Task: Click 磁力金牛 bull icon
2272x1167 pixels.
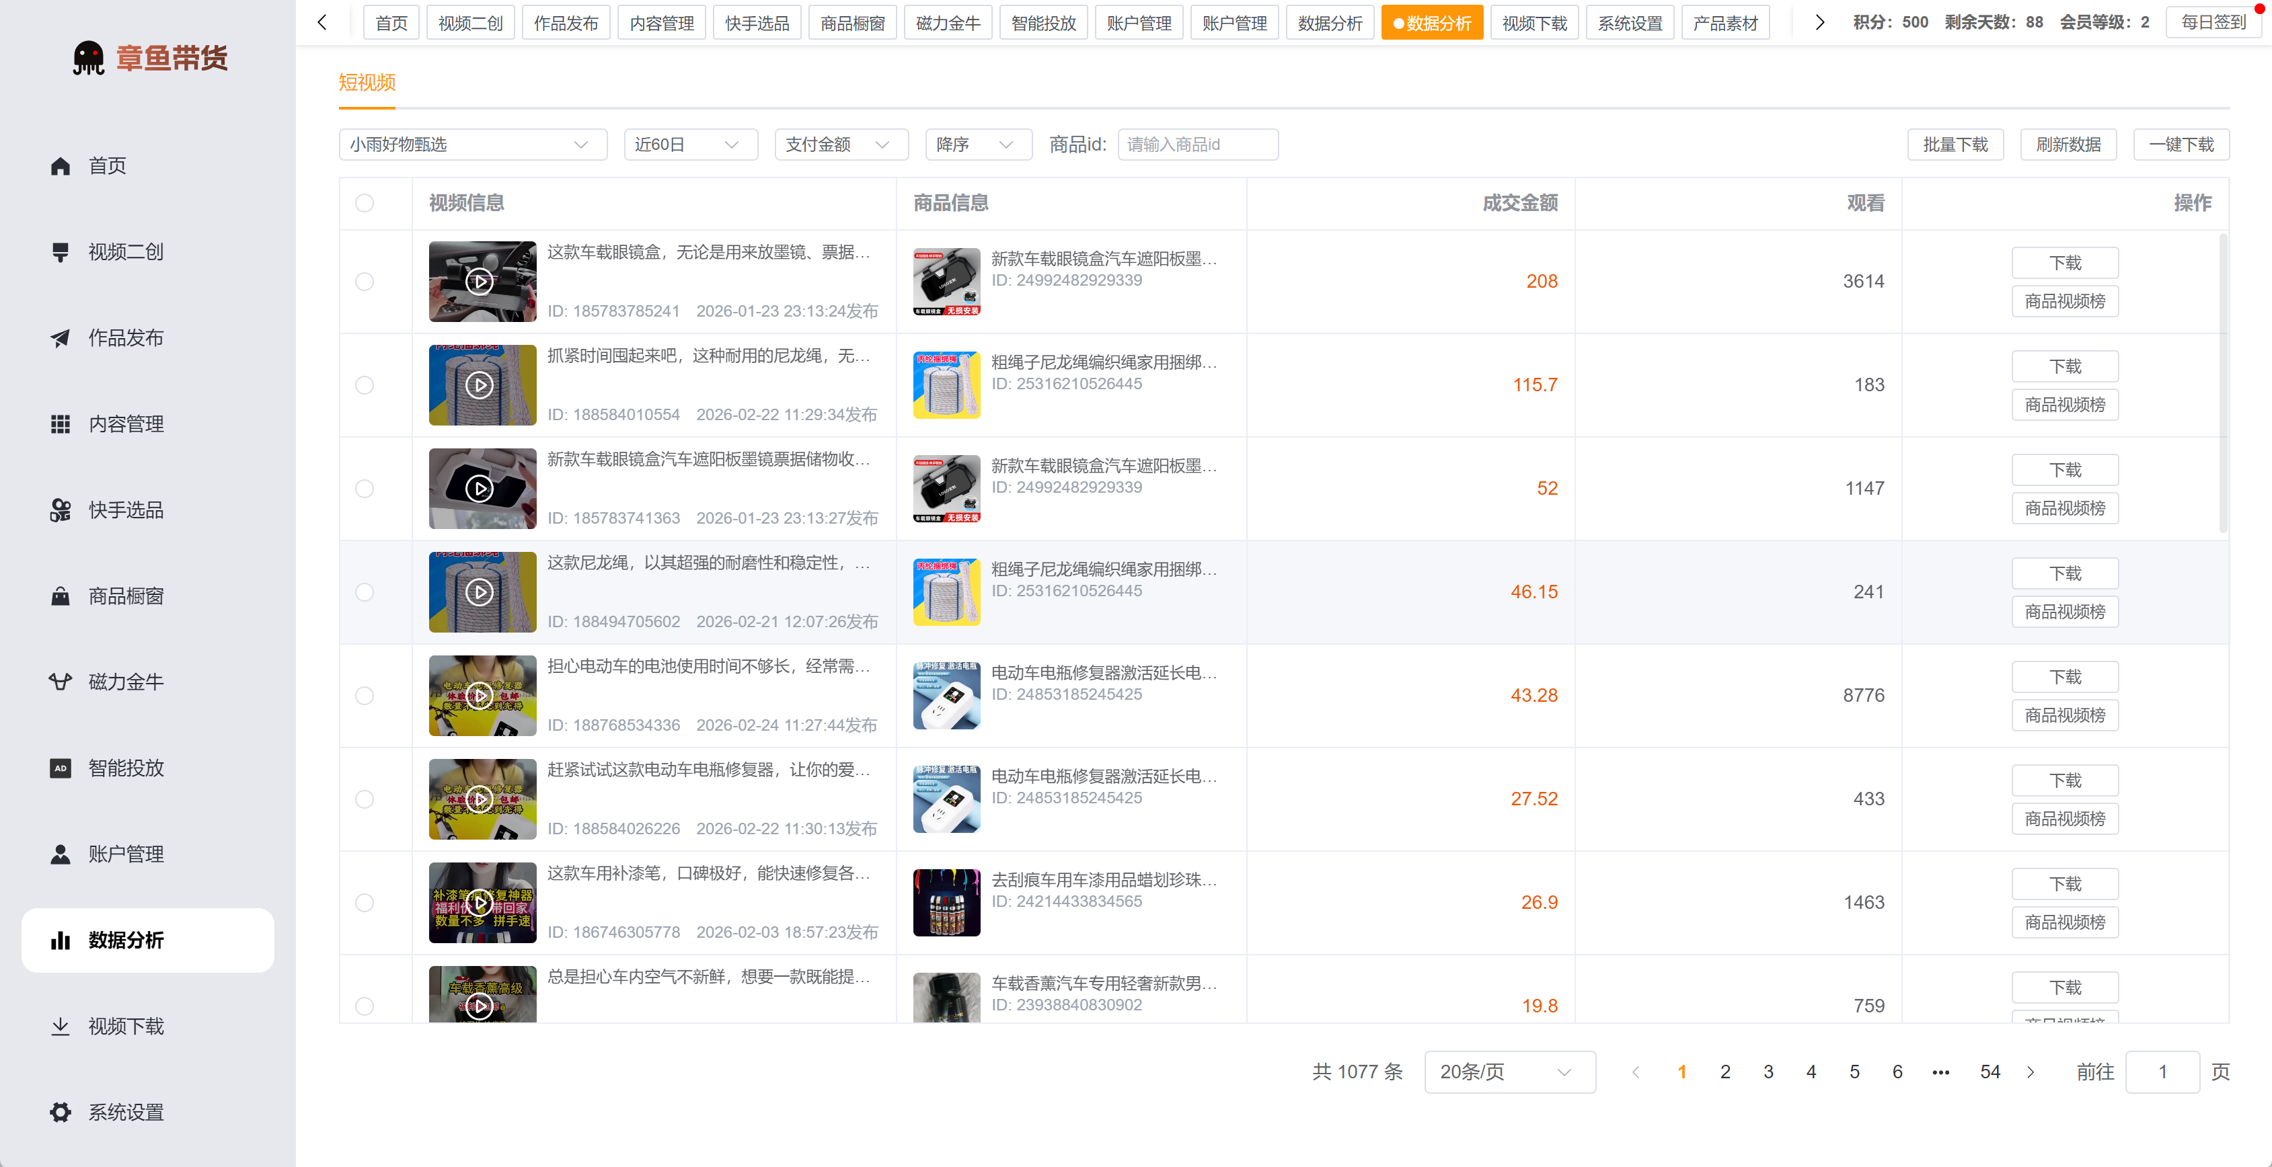Action: (60, 682)
